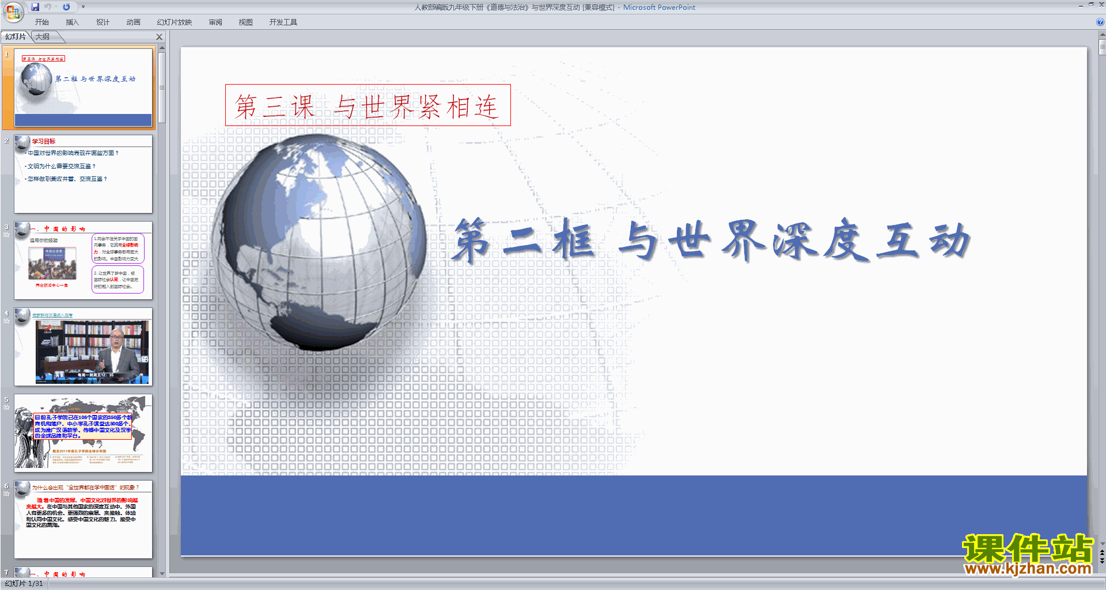Click the Save icon in quick access toolbar
The width and height of the screenshot is (1106, 590).
point(35,7)
